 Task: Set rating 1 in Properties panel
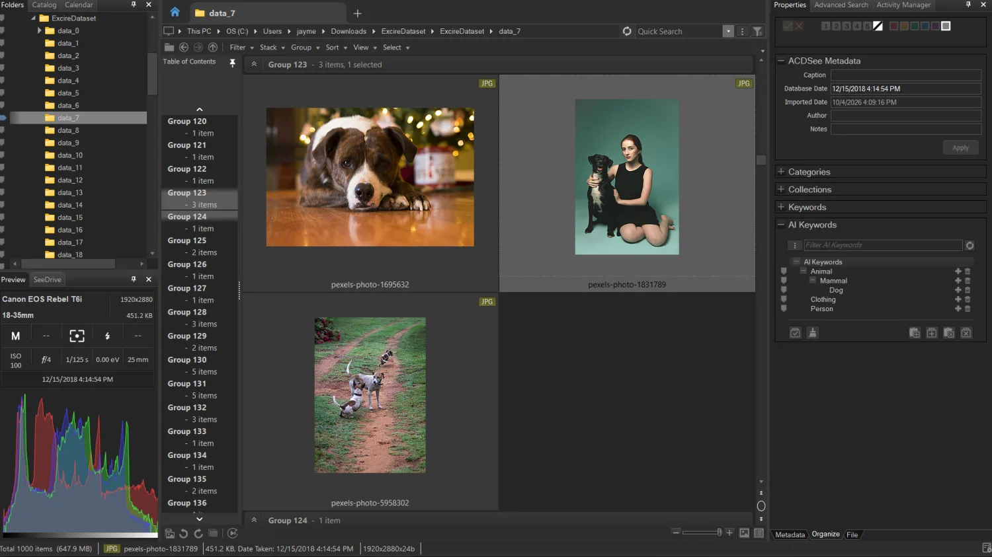click(x=825, y=26)
